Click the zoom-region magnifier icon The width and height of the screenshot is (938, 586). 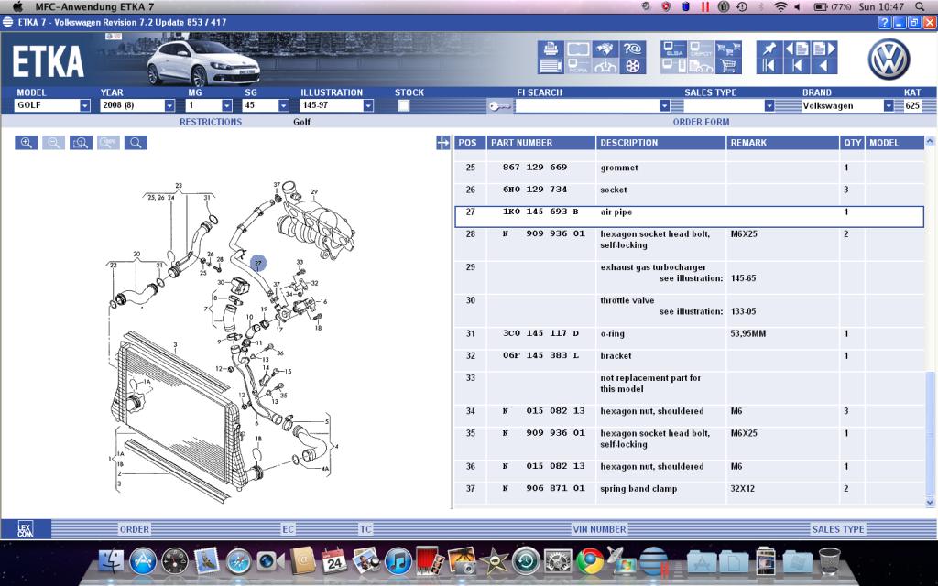(x=81, y=143)
